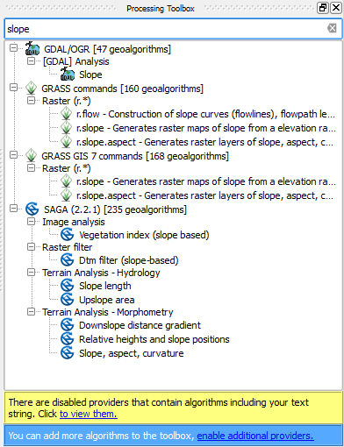The height and width of the screenshot is (447, 344).
Task: Select the 'Upslope area' algorithm text
Action: 107,300
